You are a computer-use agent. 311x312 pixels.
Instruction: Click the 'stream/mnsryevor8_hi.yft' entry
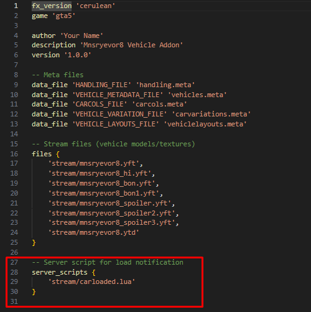click(x=100, y=173)
